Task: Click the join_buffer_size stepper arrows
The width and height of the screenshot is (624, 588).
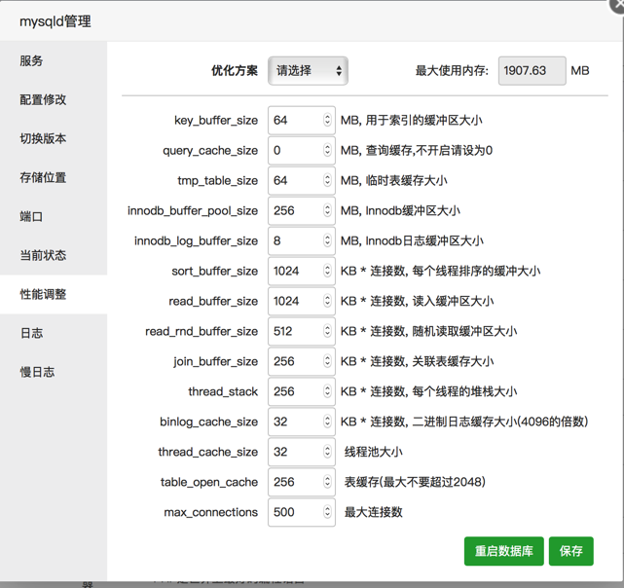Action: [x=327, y=361]
